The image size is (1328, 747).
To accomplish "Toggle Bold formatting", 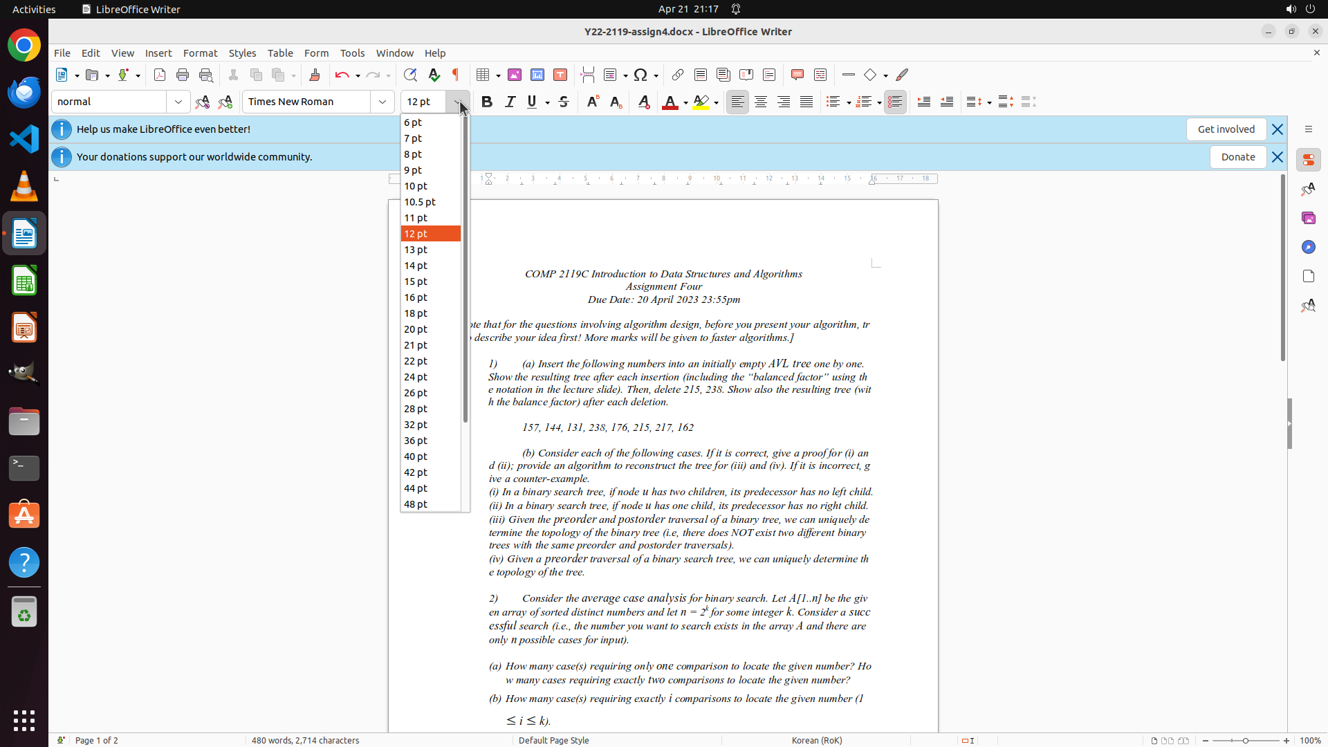I will point(487,102).
